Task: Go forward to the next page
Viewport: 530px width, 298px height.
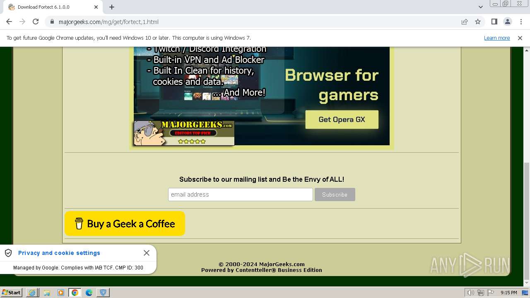Action: point(22,22)
